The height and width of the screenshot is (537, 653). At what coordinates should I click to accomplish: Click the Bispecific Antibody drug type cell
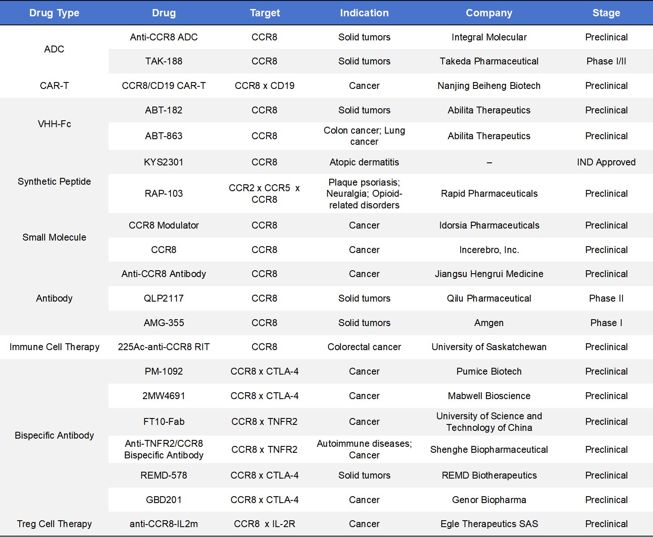(54, 435)
